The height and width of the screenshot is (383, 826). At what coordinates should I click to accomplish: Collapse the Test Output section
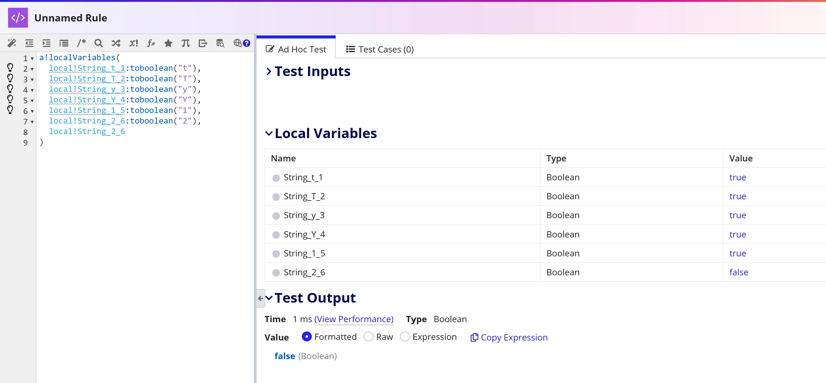pyautogui.click(x=269, y=298)
